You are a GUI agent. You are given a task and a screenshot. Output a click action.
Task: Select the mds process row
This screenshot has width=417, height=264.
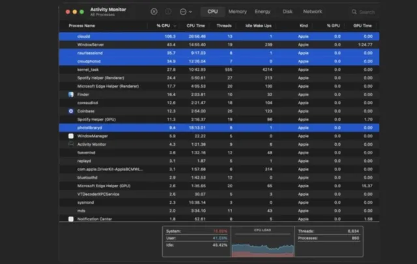click(x=219, y=211)
